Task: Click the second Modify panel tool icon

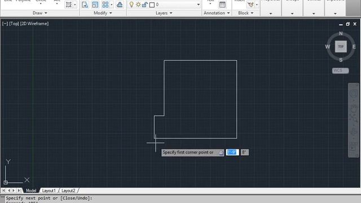Action: 95,5
